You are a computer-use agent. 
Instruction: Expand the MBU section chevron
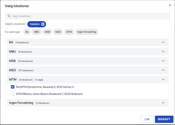coord(163,52)
